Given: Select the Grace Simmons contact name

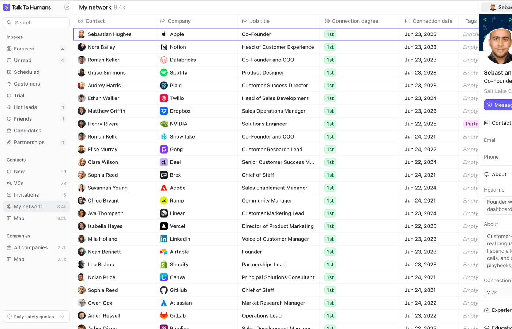Looking at the screenshot, I should (107, 73).
